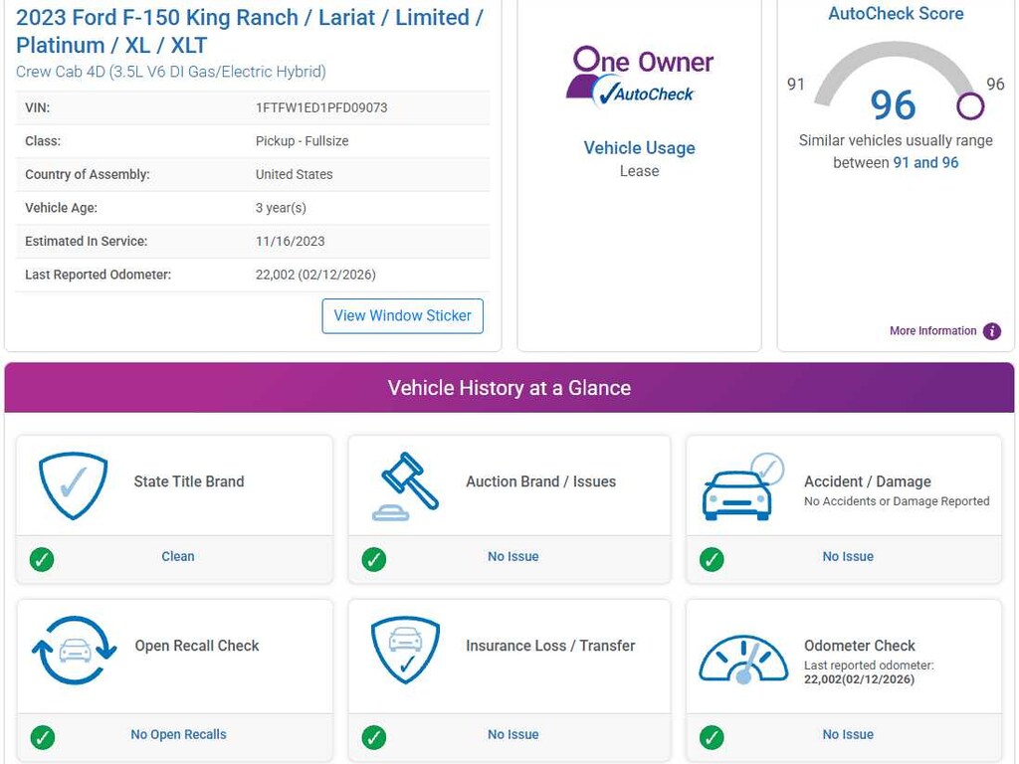Click green checkmark beside Clean title status

tap(42, 559)
